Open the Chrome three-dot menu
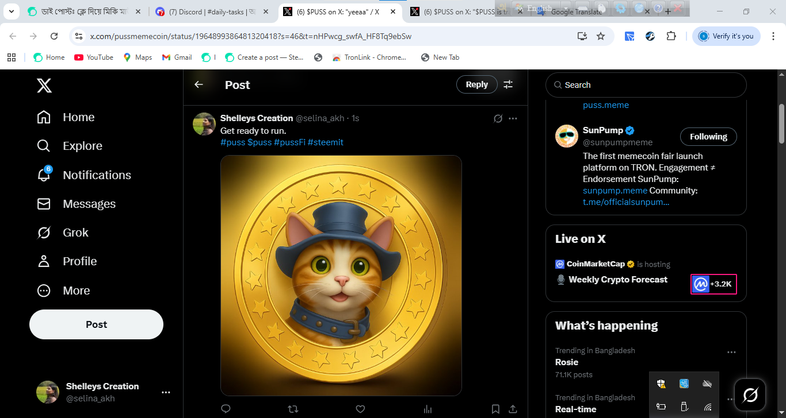The image size is (786, 418). (773, 36)
